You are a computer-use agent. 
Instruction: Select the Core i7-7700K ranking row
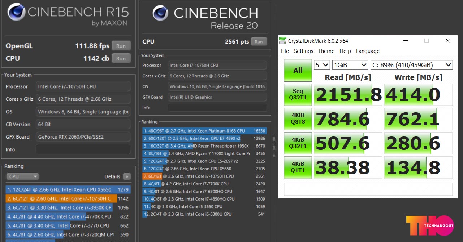click(204, 184)
